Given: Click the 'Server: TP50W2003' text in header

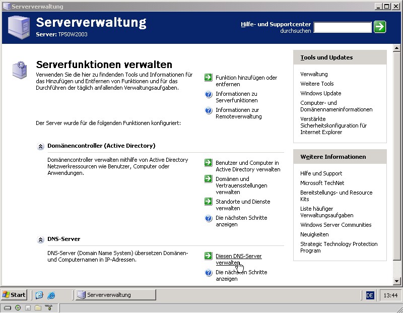Looking at the screenshot, I should tap(61, 34).
